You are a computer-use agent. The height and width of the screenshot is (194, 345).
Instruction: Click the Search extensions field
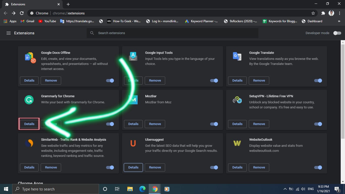[x=173, y=33]
